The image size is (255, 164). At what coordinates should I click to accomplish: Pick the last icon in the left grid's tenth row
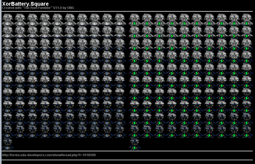pos(120,132)
